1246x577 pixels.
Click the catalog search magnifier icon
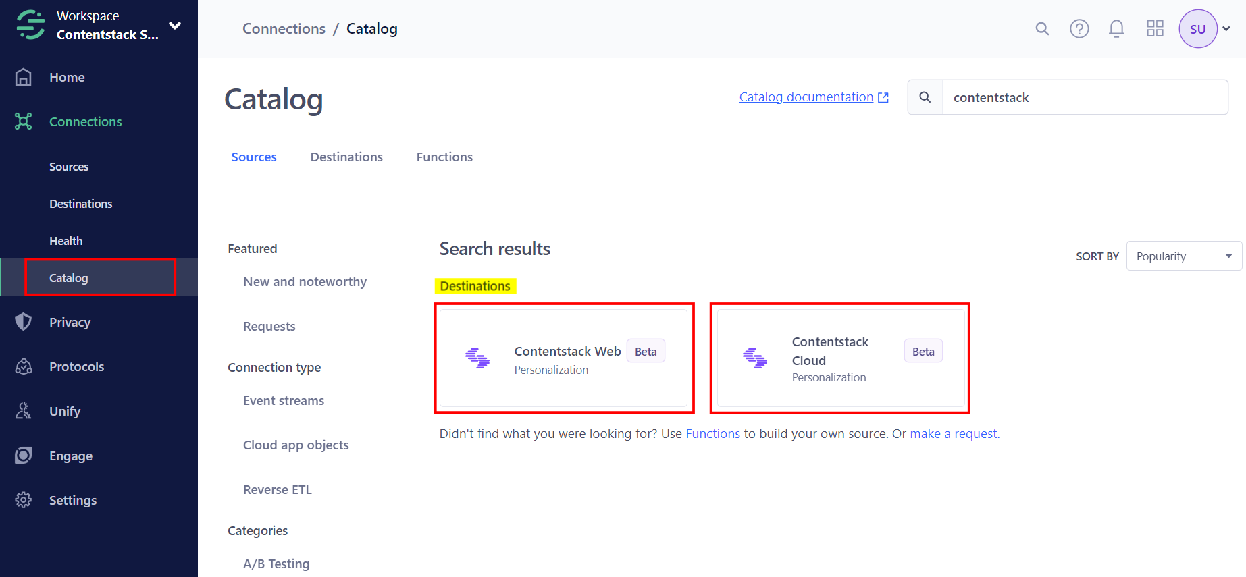coord(925,97)
